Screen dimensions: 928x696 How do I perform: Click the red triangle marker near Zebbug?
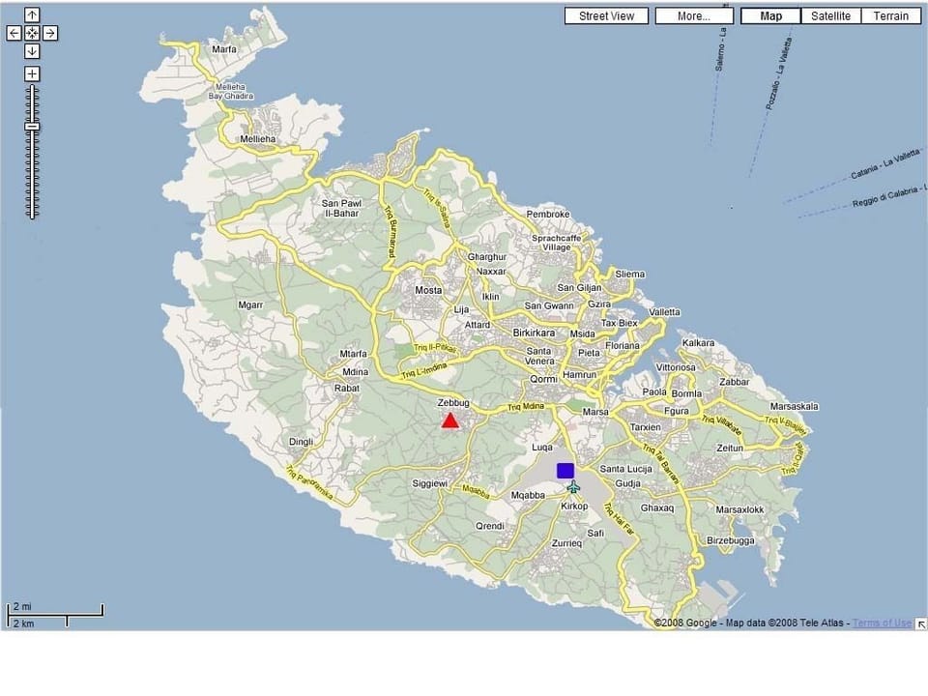pyautogui.click(x=450, y=420)
